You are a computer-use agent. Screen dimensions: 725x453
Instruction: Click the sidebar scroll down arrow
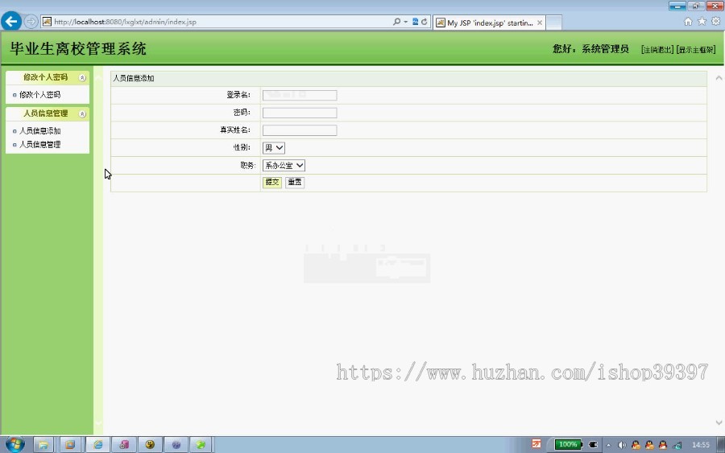pos(98,422)
